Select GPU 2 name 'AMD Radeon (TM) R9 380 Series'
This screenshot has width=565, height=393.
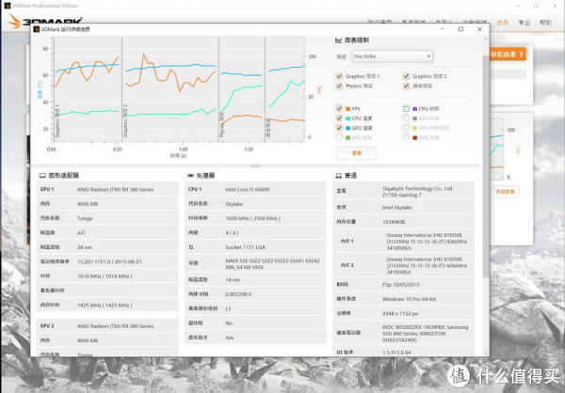tap(115, 326)
